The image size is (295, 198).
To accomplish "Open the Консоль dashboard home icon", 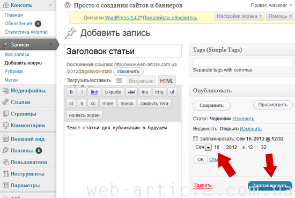I will click(x=6, y=5).
